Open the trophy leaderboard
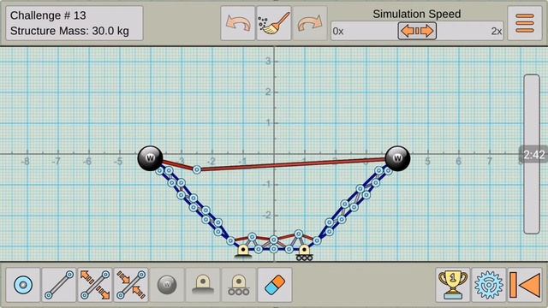 click(453, 285)
